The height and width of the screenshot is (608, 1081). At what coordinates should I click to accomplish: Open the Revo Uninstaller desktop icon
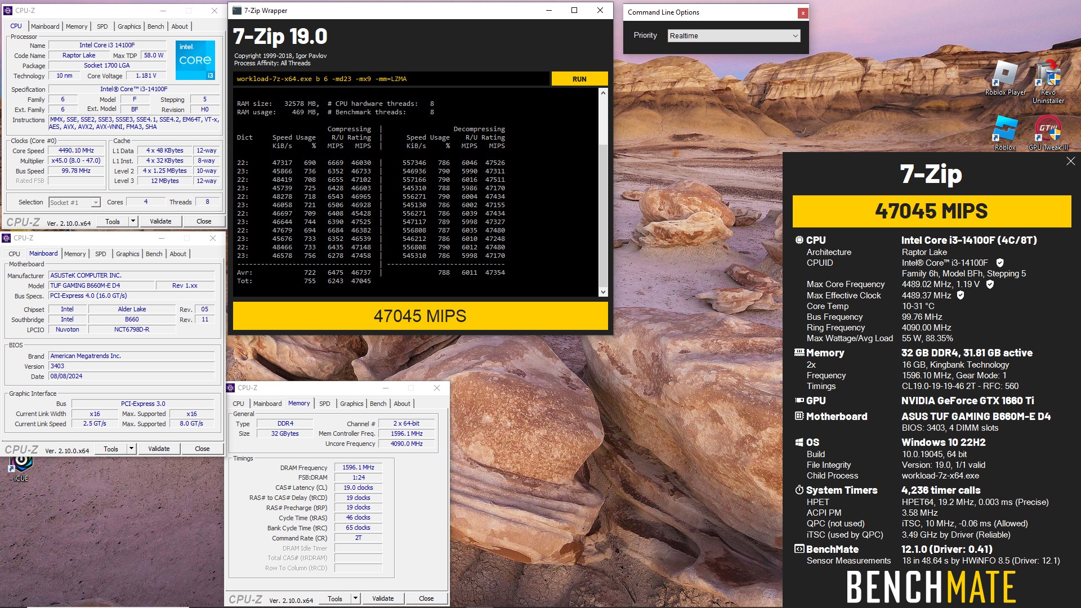tap(1048, 82)
